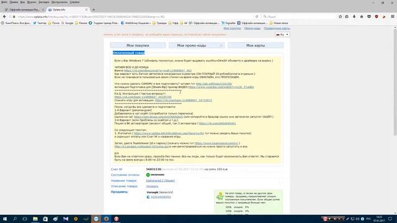Open the Skype chat join link
Viewport: 397px width, 223px height.
[x=158, y=117]
